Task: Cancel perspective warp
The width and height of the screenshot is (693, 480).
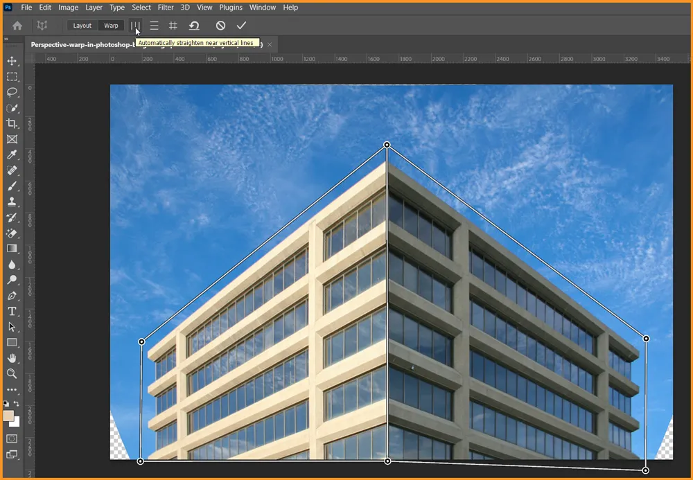Action: pyautogui.click(x=220, y=26)
